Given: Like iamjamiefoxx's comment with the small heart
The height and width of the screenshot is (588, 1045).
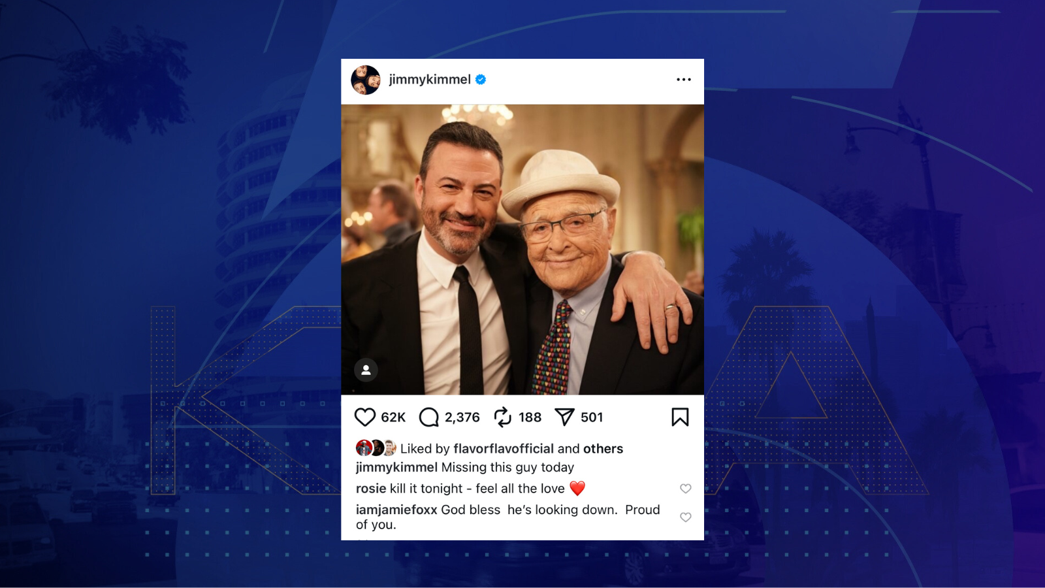Looking at the screenshot, I should pos(686,517).
